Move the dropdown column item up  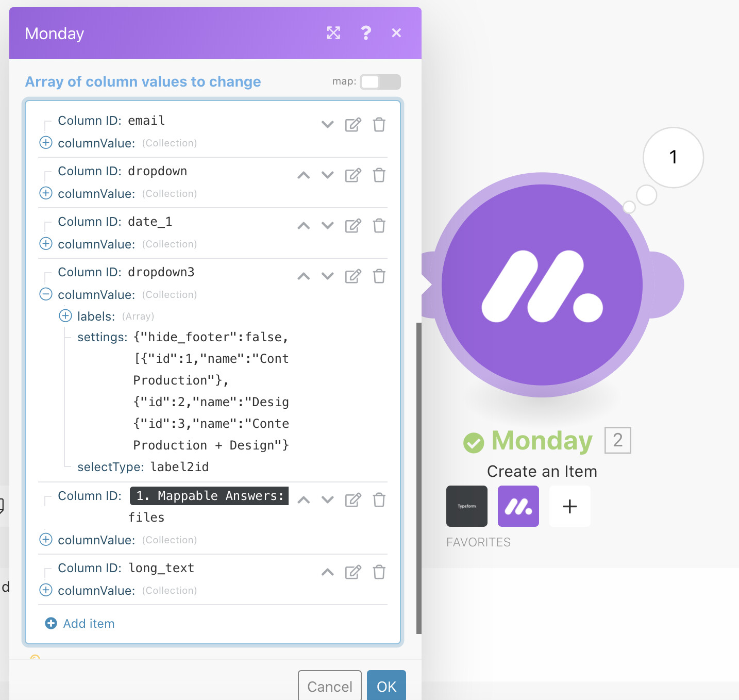[304, 175]
